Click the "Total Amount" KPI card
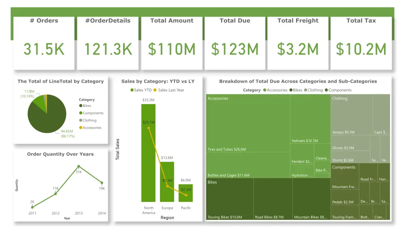 (x=171, y=40)
